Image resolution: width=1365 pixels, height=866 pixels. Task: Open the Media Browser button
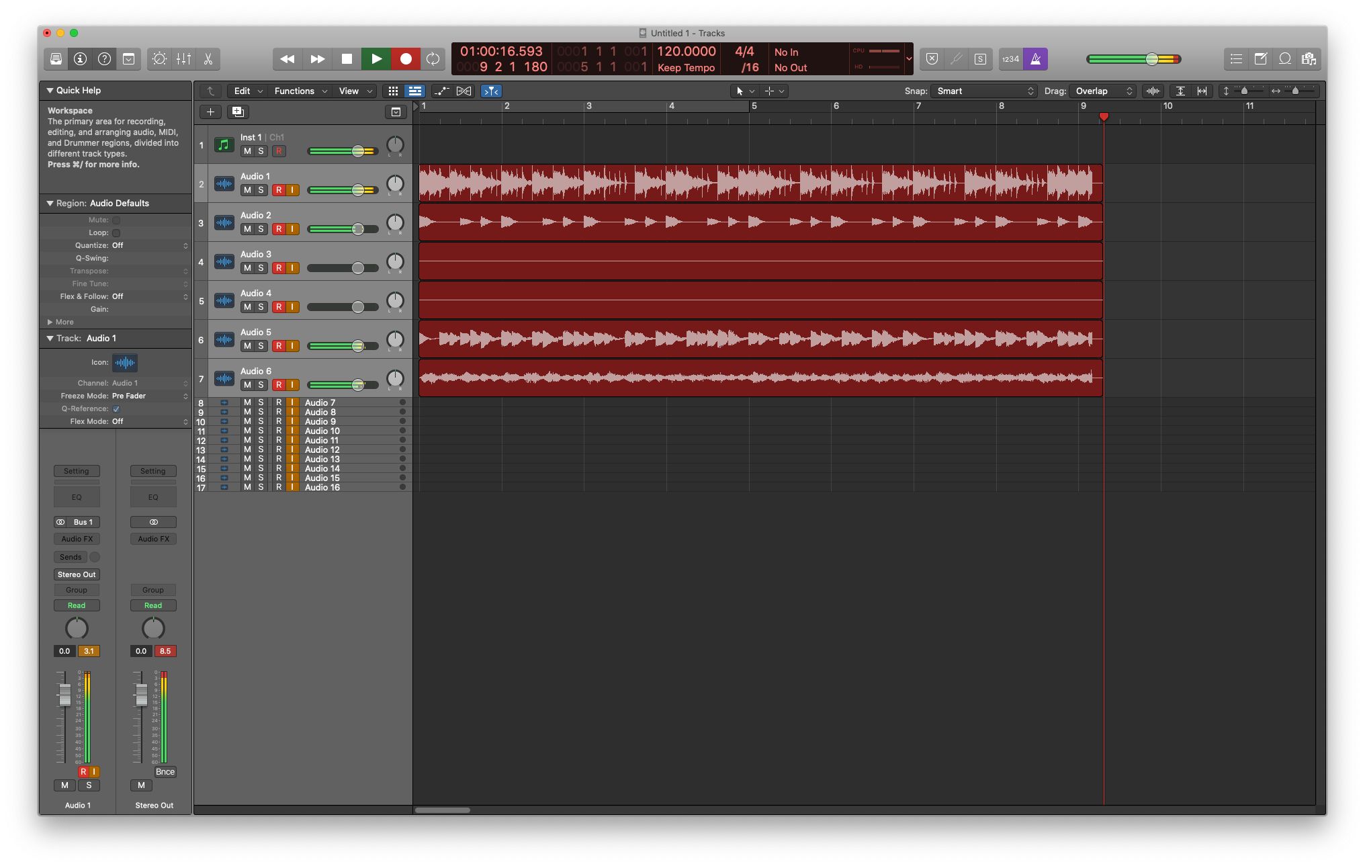pyautogui.click(x=1309, y=59)
